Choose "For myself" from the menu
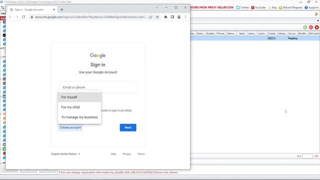 click(x=79, y=97)
